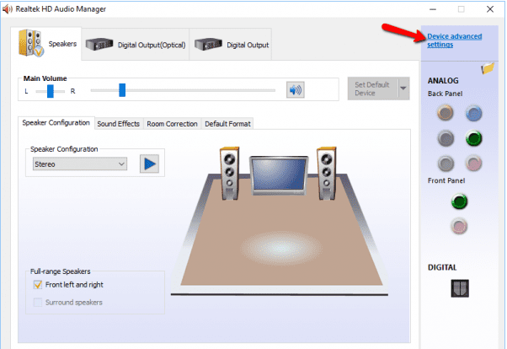
Task: Click the monitor in the room diagram
Action: click(279, 175)
